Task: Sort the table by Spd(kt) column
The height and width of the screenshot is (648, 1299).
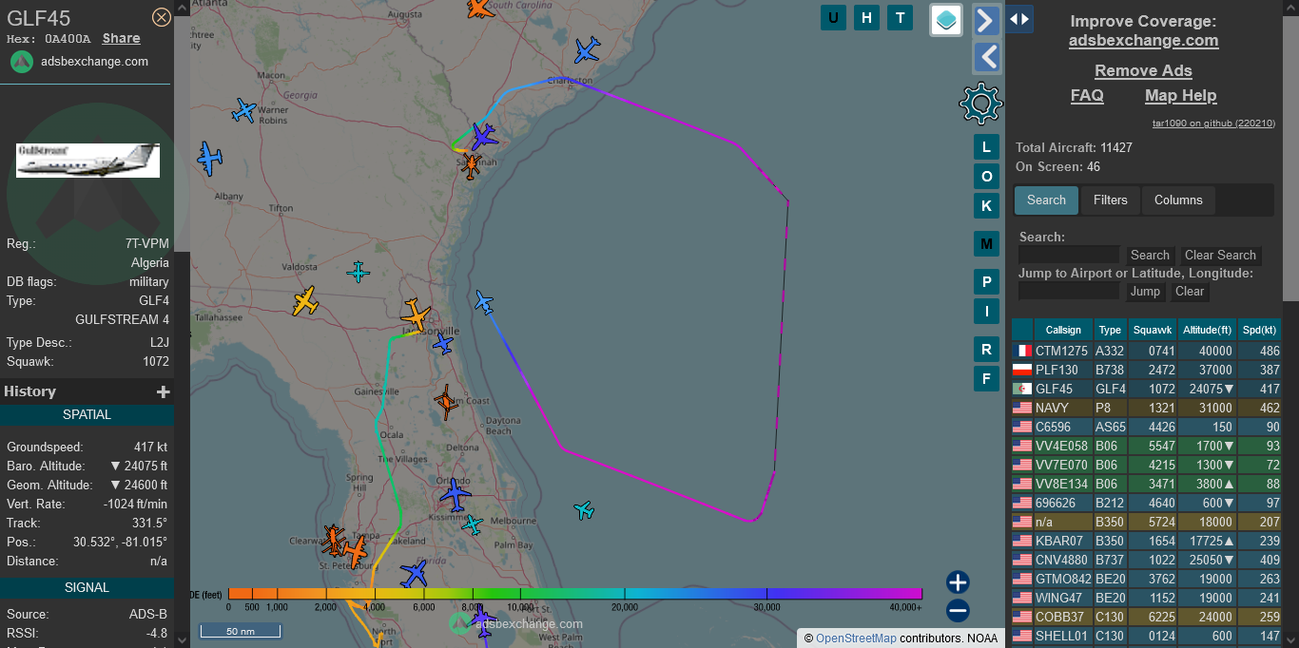Action: tap(1259, 330)
